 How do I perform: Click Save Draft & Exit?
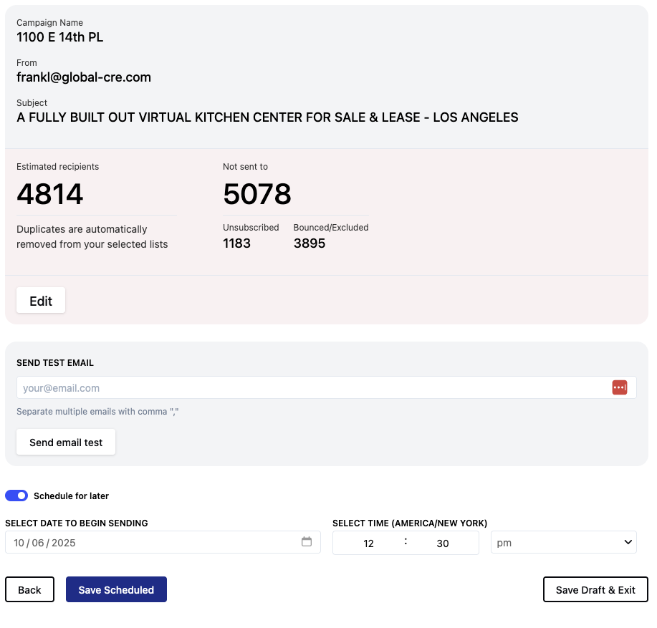coord(595,590)
